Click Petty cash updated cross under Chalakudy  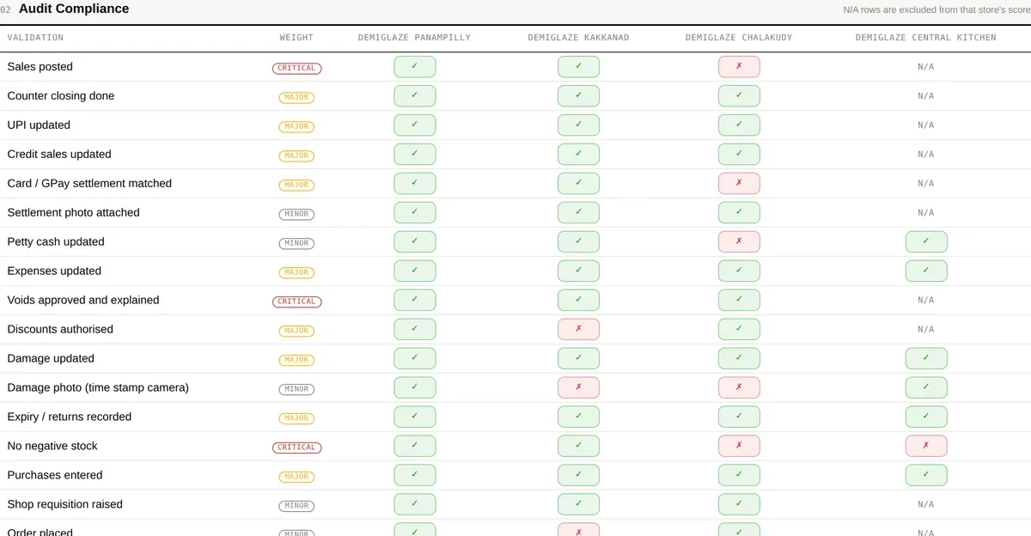(x=739, y=242)
